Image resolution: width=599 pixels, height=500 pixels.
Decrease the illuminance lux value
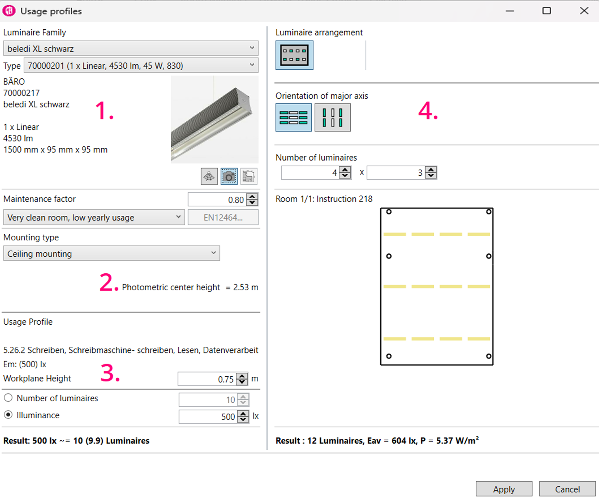(x=243, y=419)
